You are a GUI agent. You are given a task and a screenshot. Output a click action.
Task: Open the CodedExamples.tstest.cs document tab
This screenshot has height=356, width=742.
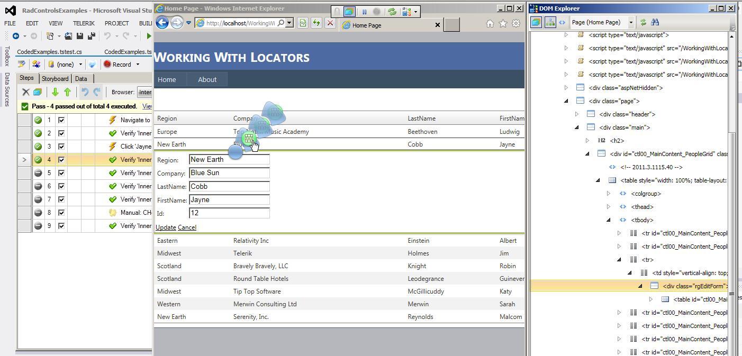coord(49,52)
